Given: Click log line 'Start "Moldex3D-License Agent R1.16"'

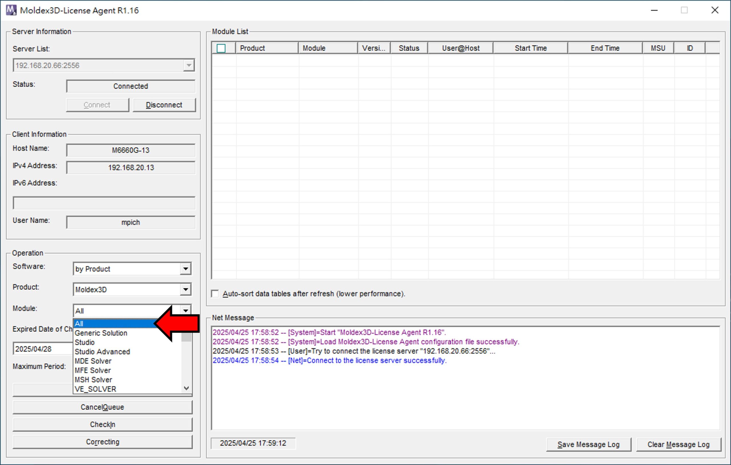Looking at the screenshot, I should click(329, 332).
